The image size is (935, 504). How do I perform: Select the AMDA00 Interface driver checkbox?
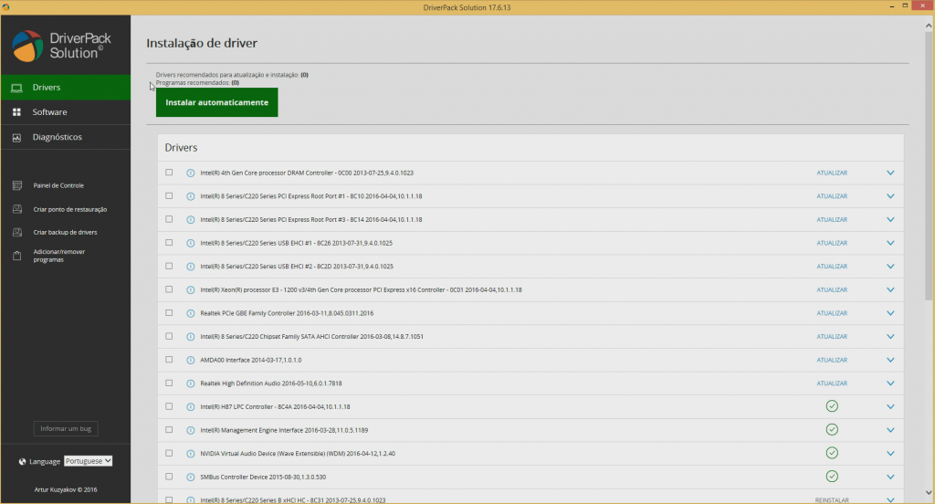pos(169,360)
